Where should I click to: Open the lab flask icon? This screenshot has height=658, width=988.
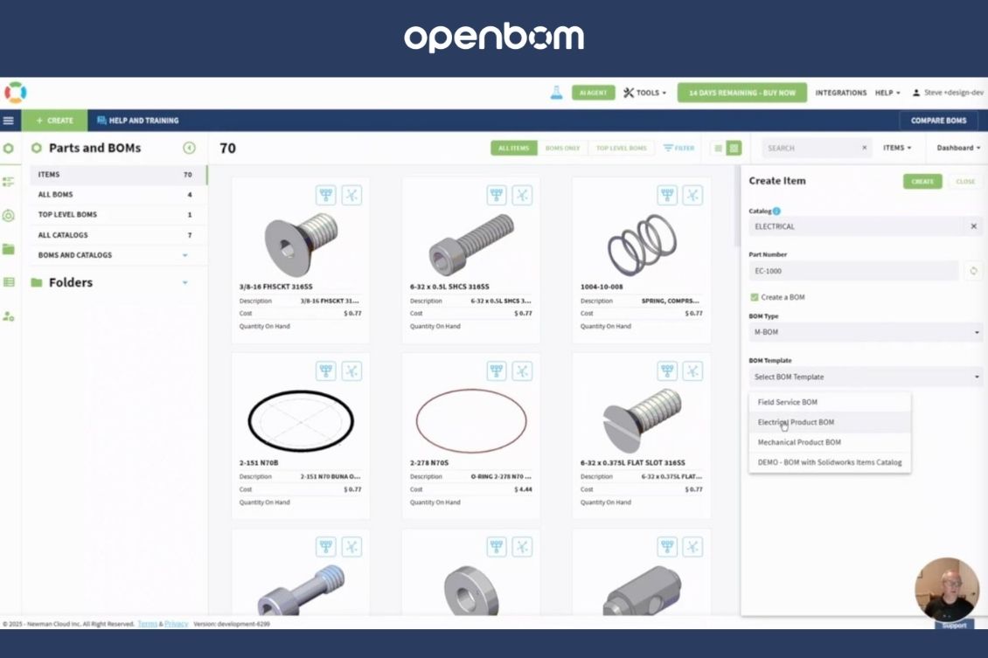[x=556, y=93]
